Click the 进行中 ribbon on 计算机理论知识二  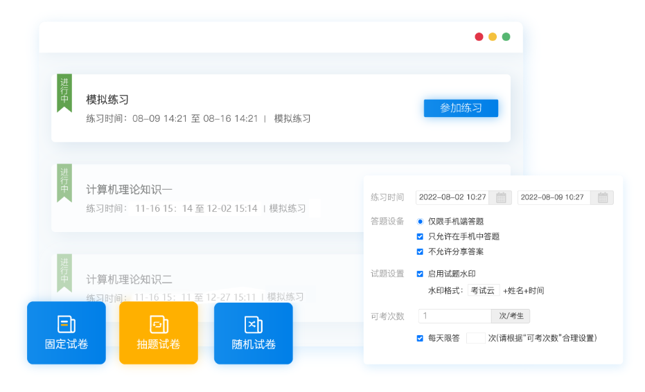(x=64, y=272)
